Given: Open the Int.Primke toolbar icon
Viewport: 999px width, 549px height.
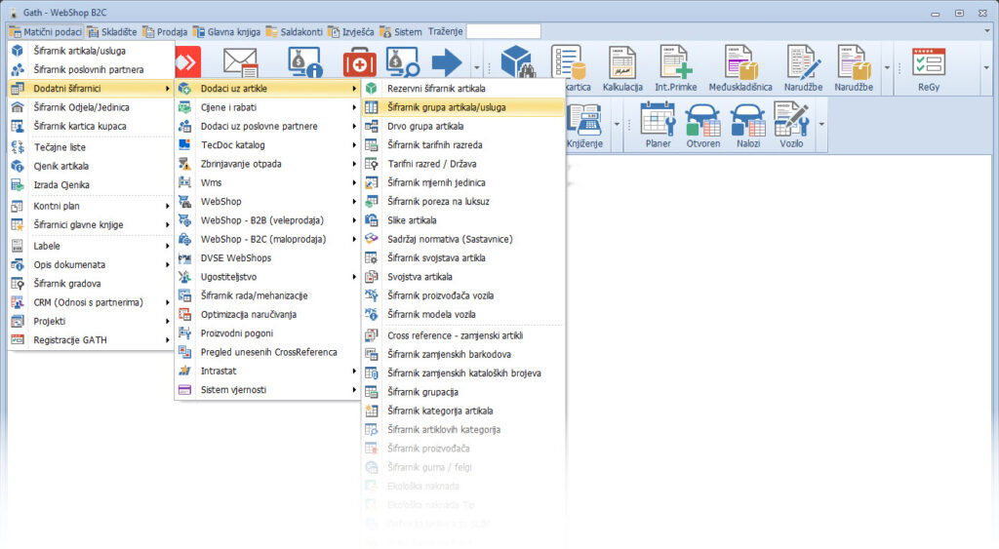Looking at the screenshot, I should tap(675, 67).
